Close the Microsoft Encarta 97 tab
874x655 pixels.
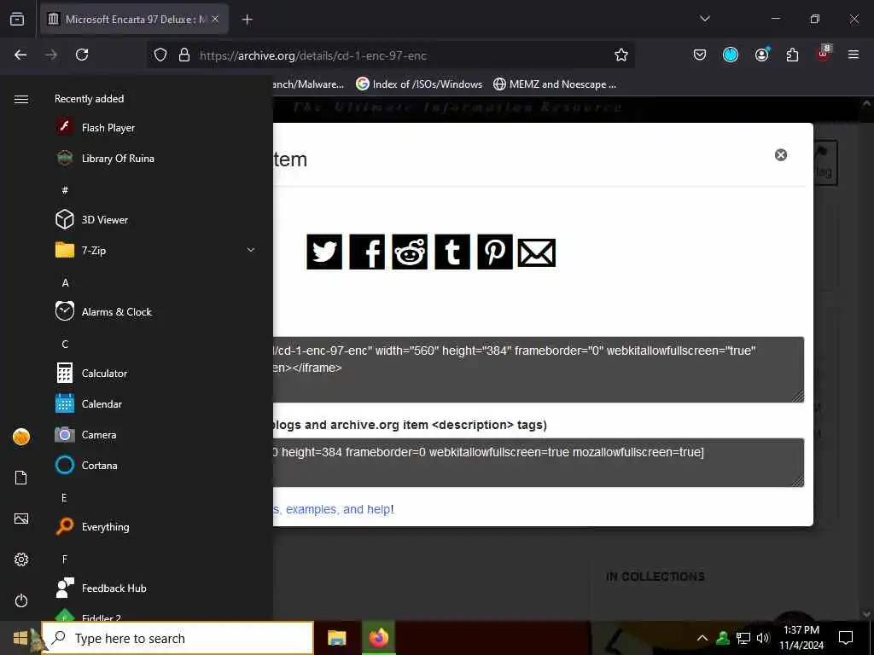tap(215, 20)
